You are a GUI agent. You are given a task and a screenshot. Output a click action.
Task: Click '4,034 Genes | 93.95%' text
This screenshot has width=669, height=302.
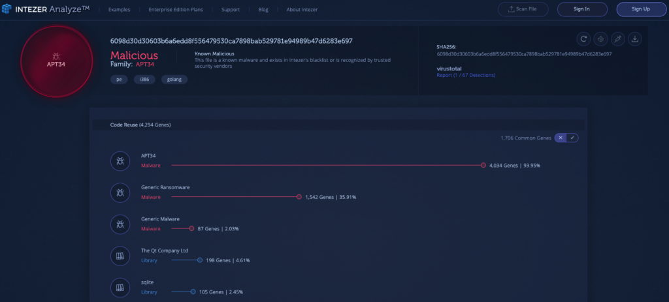[x=515, y=165]
